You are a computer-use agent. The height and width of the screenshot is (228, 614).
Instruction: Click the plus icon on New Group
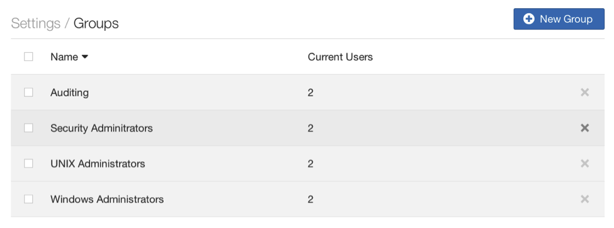click(x=528, y=19)
